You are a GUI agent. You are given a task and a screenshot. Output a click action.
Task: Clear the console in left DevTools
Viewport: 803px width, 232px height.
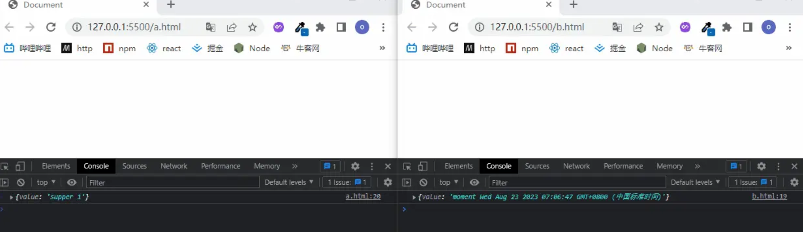coord(20,182)
